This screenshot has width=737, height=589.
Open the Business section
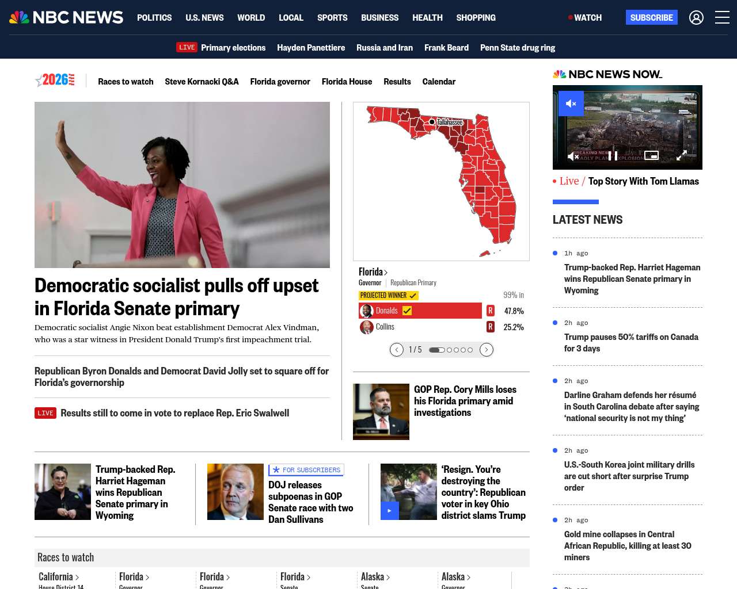coord(379,18)
